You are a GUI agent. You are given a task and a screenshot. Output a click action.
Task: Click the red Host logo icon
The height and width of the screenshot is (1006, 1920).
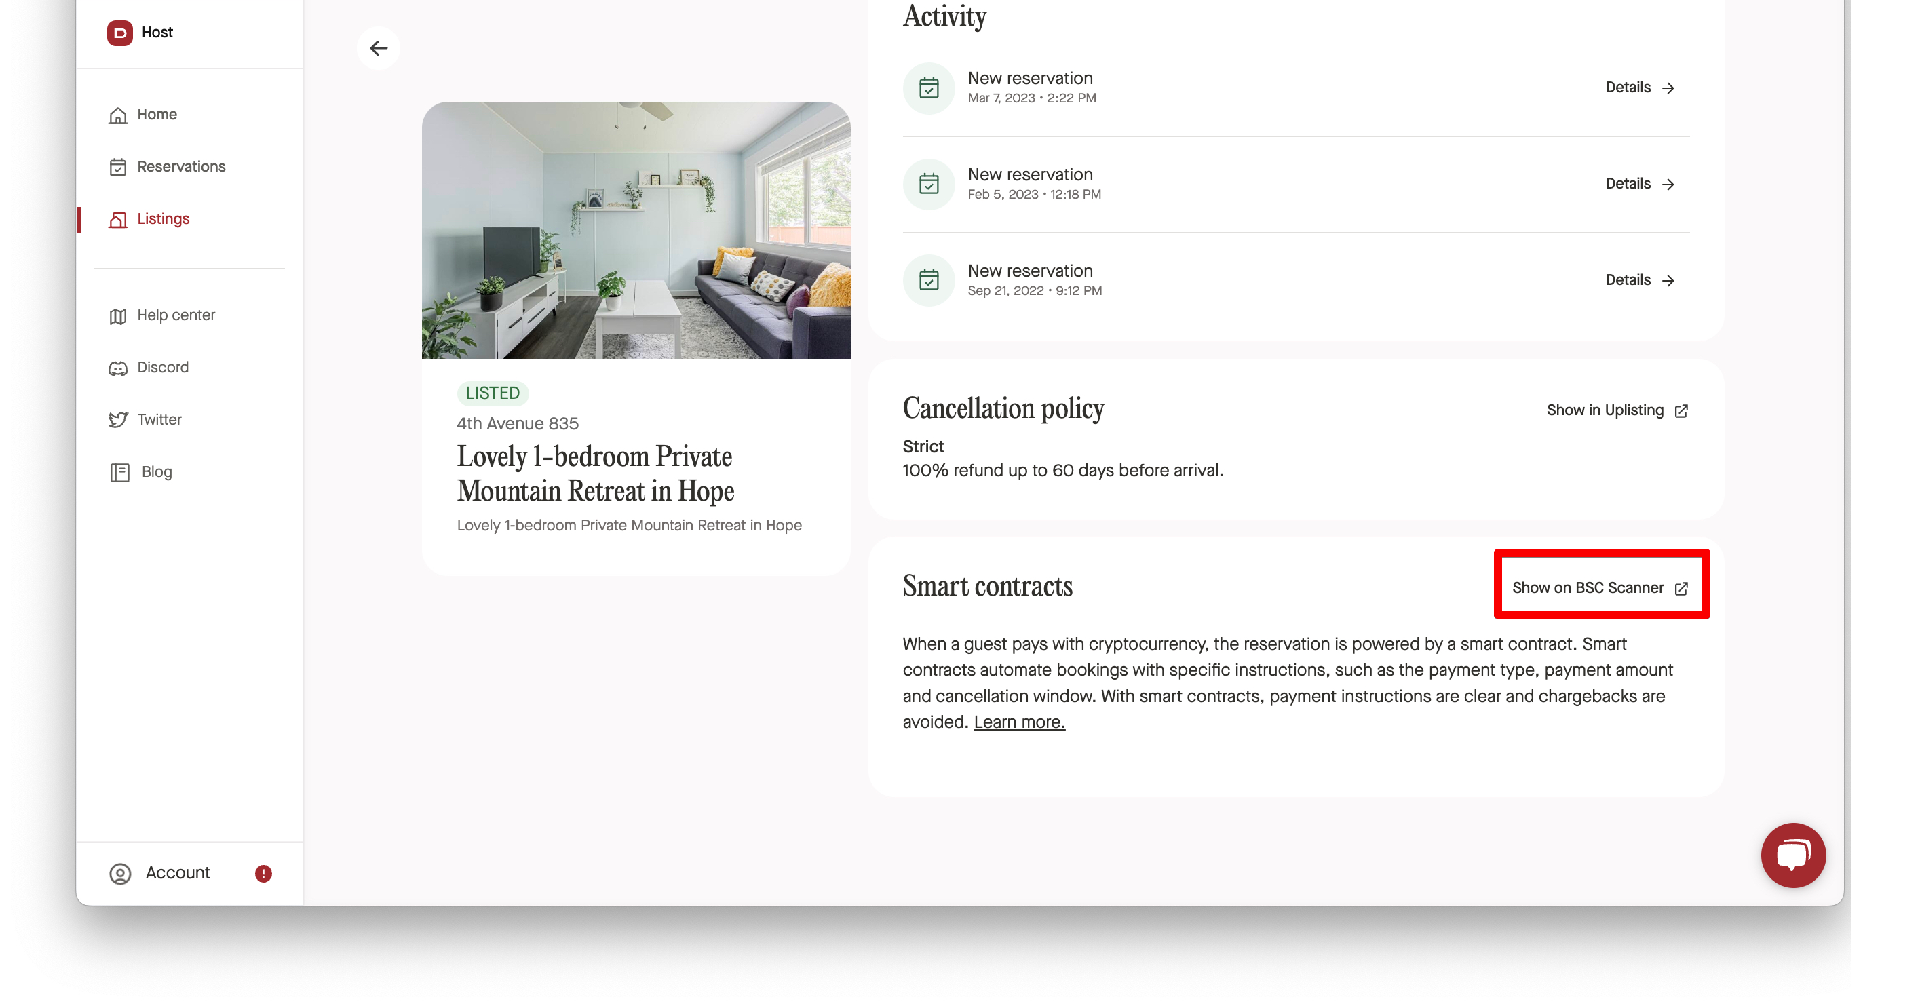coord(119,33)
